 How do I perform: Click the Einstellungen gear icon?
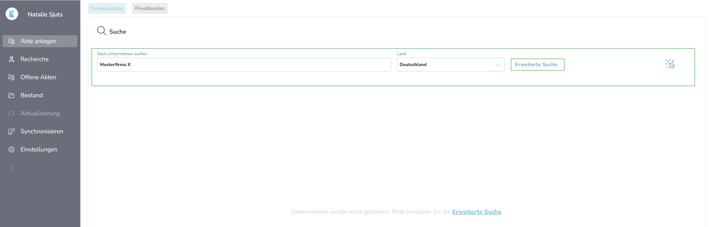[11, 149]
